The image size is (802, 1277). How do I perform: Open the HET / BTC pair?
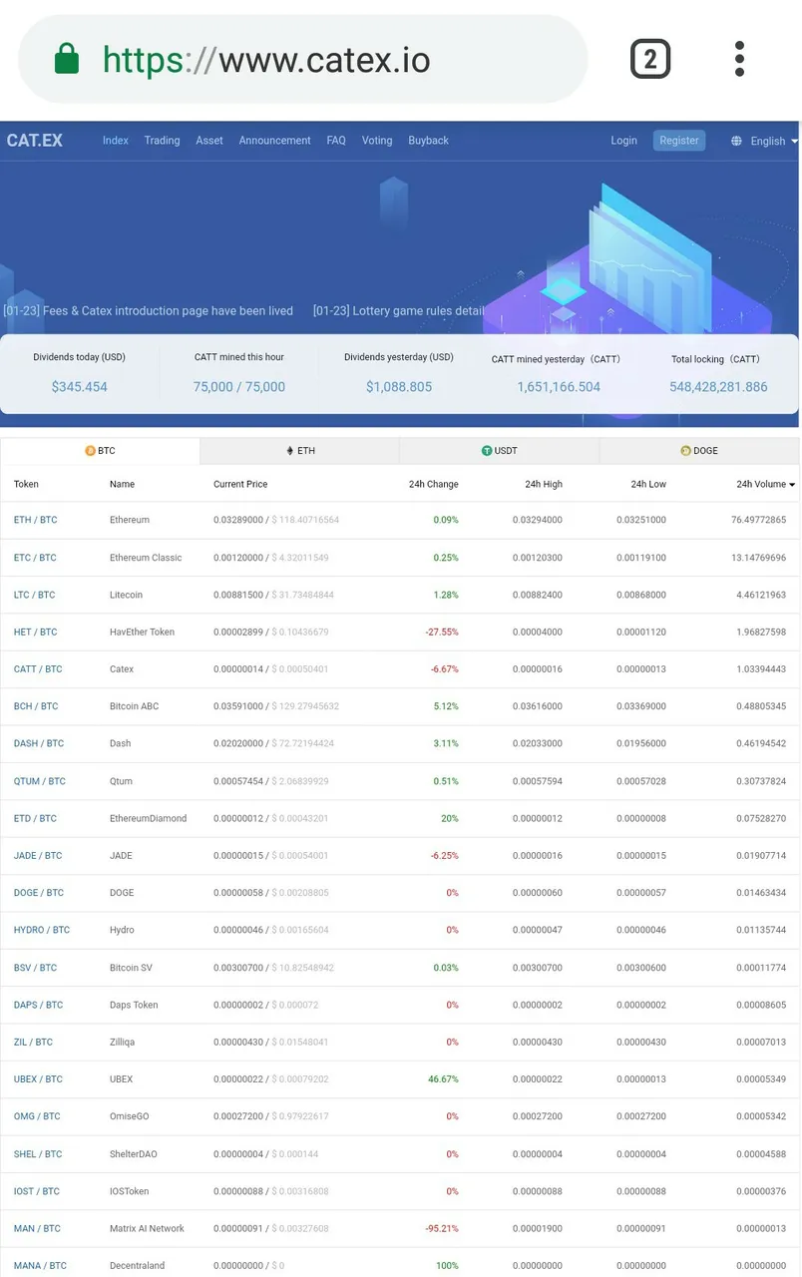coord(35,633)
